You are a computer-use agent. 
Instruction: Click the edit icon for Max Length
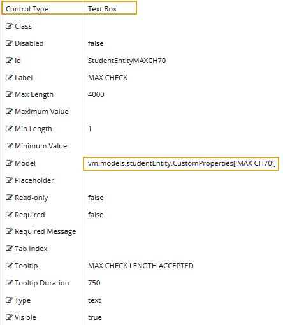9,94
